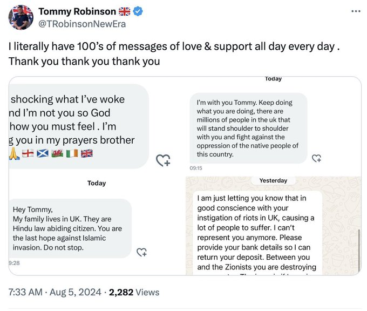
Task: React with heart on 'Hey Tommy' message
Action: pyautogui.click(x=141, y=252)
